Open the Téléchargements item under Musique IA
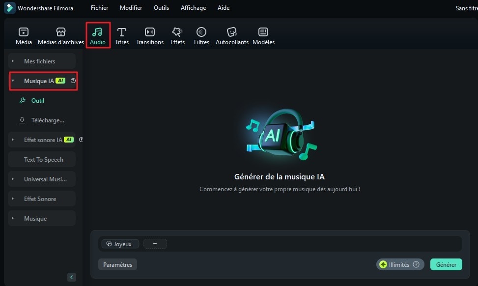This screenshot has height=286, width=478. (42, 120)
